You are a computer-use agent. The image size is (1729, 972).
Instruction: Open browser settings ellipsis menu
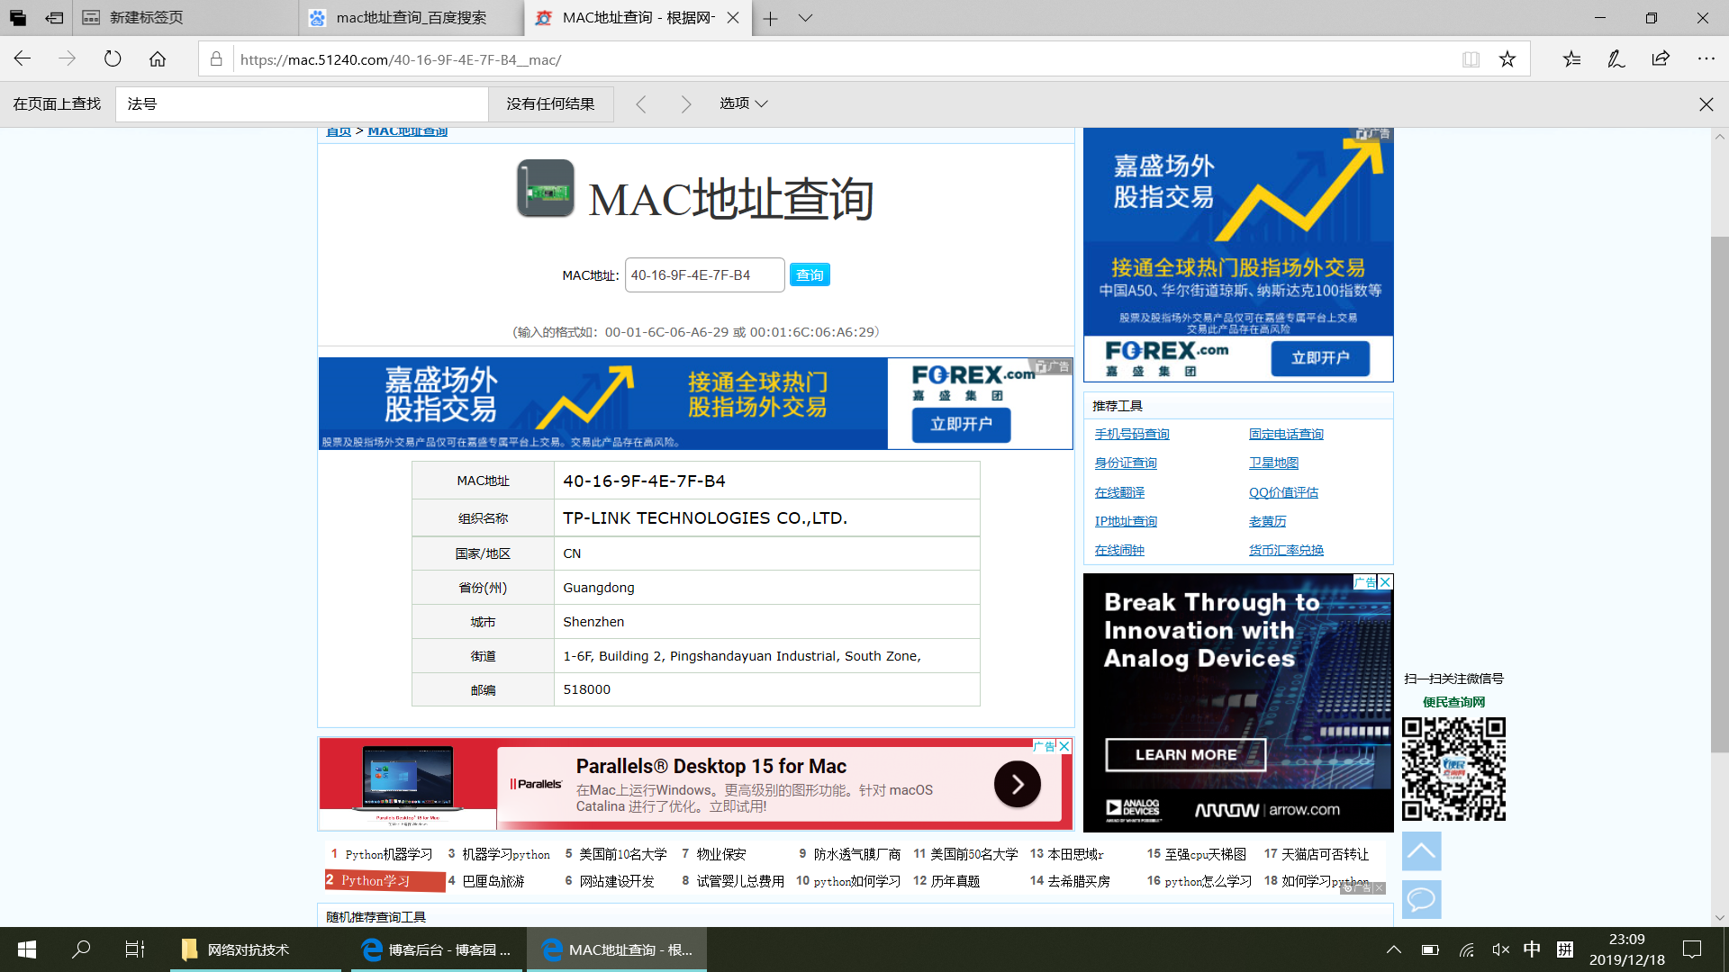pyautogui.click(x=1706, y=59)
